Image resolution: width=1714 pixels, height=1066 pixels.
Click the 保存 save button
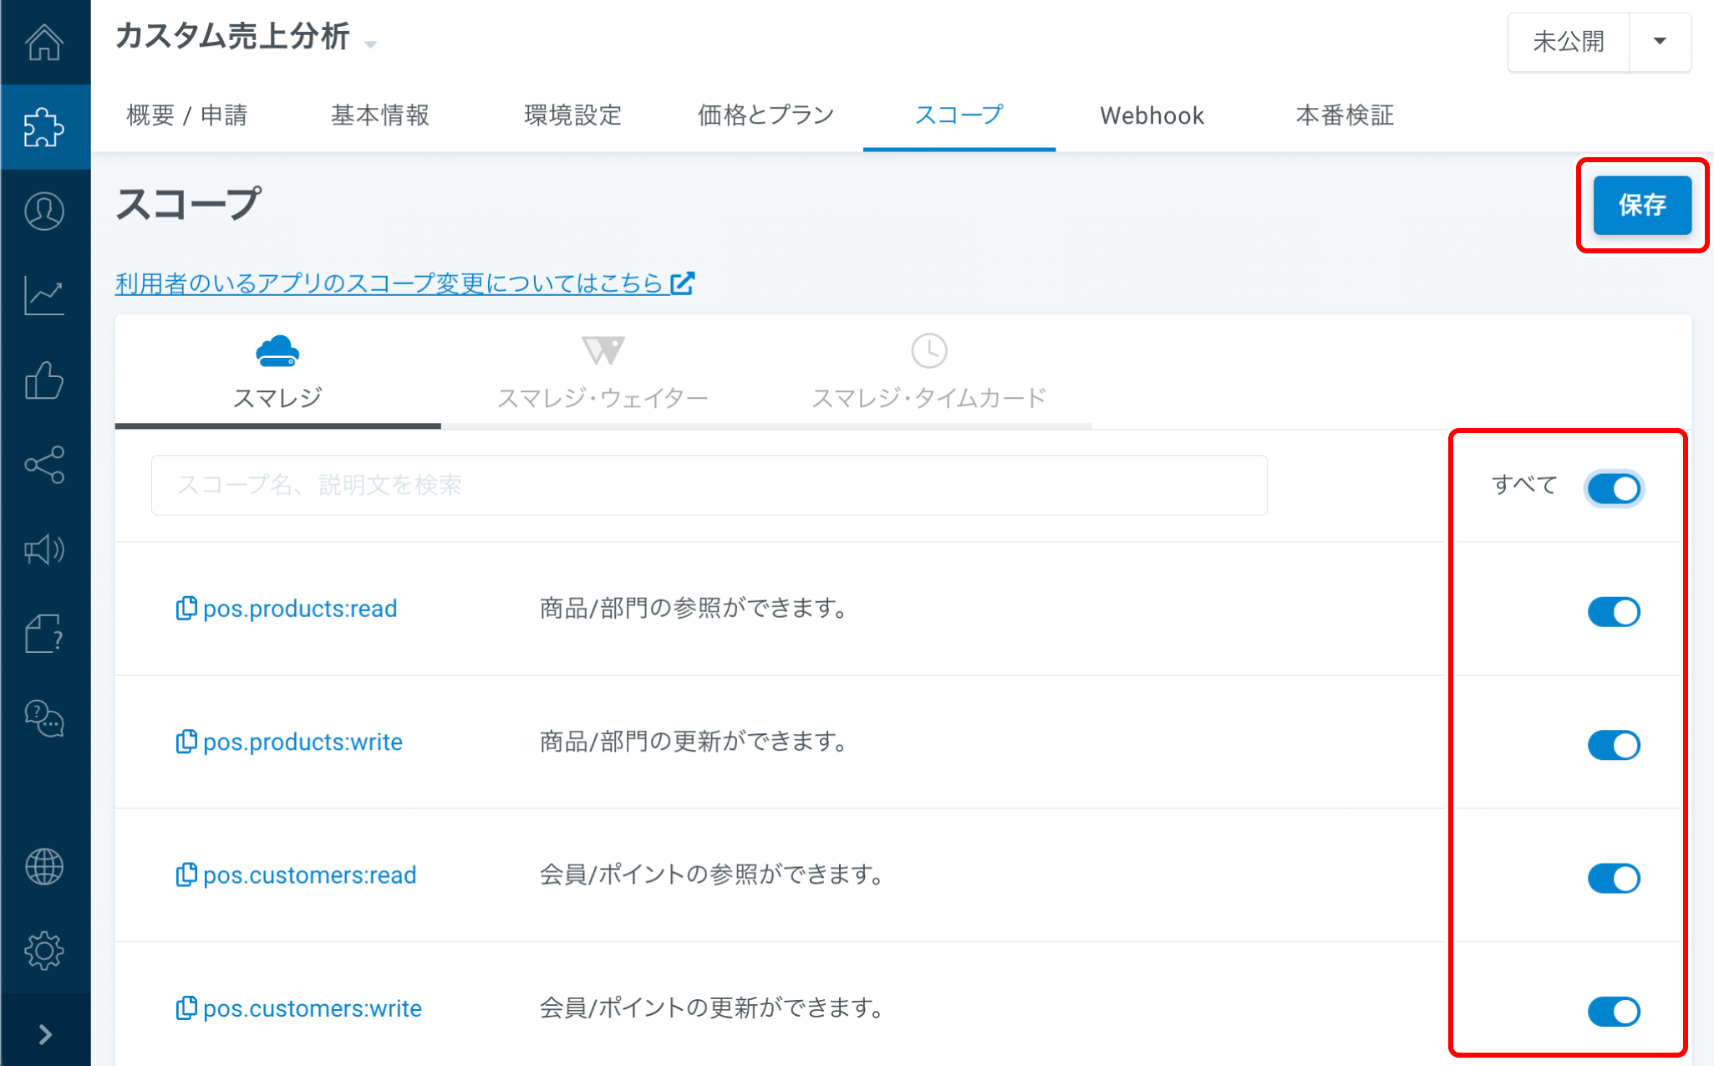(x=1641, y=205)
